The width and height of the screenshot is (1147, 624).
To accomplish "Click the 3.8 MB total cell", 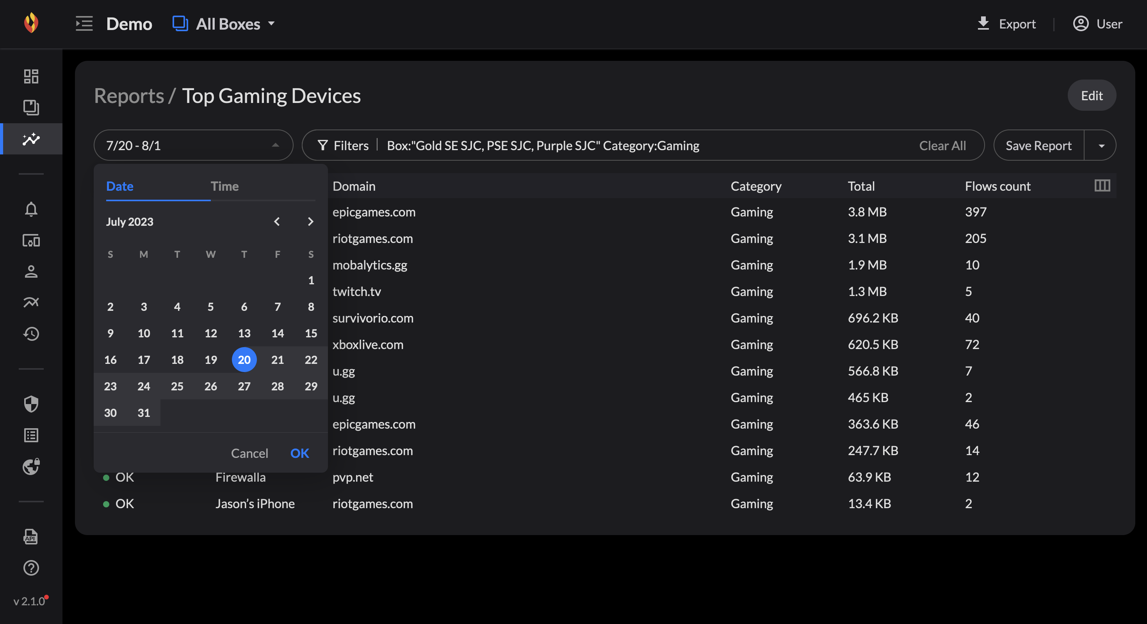I will tap(867, 212).
